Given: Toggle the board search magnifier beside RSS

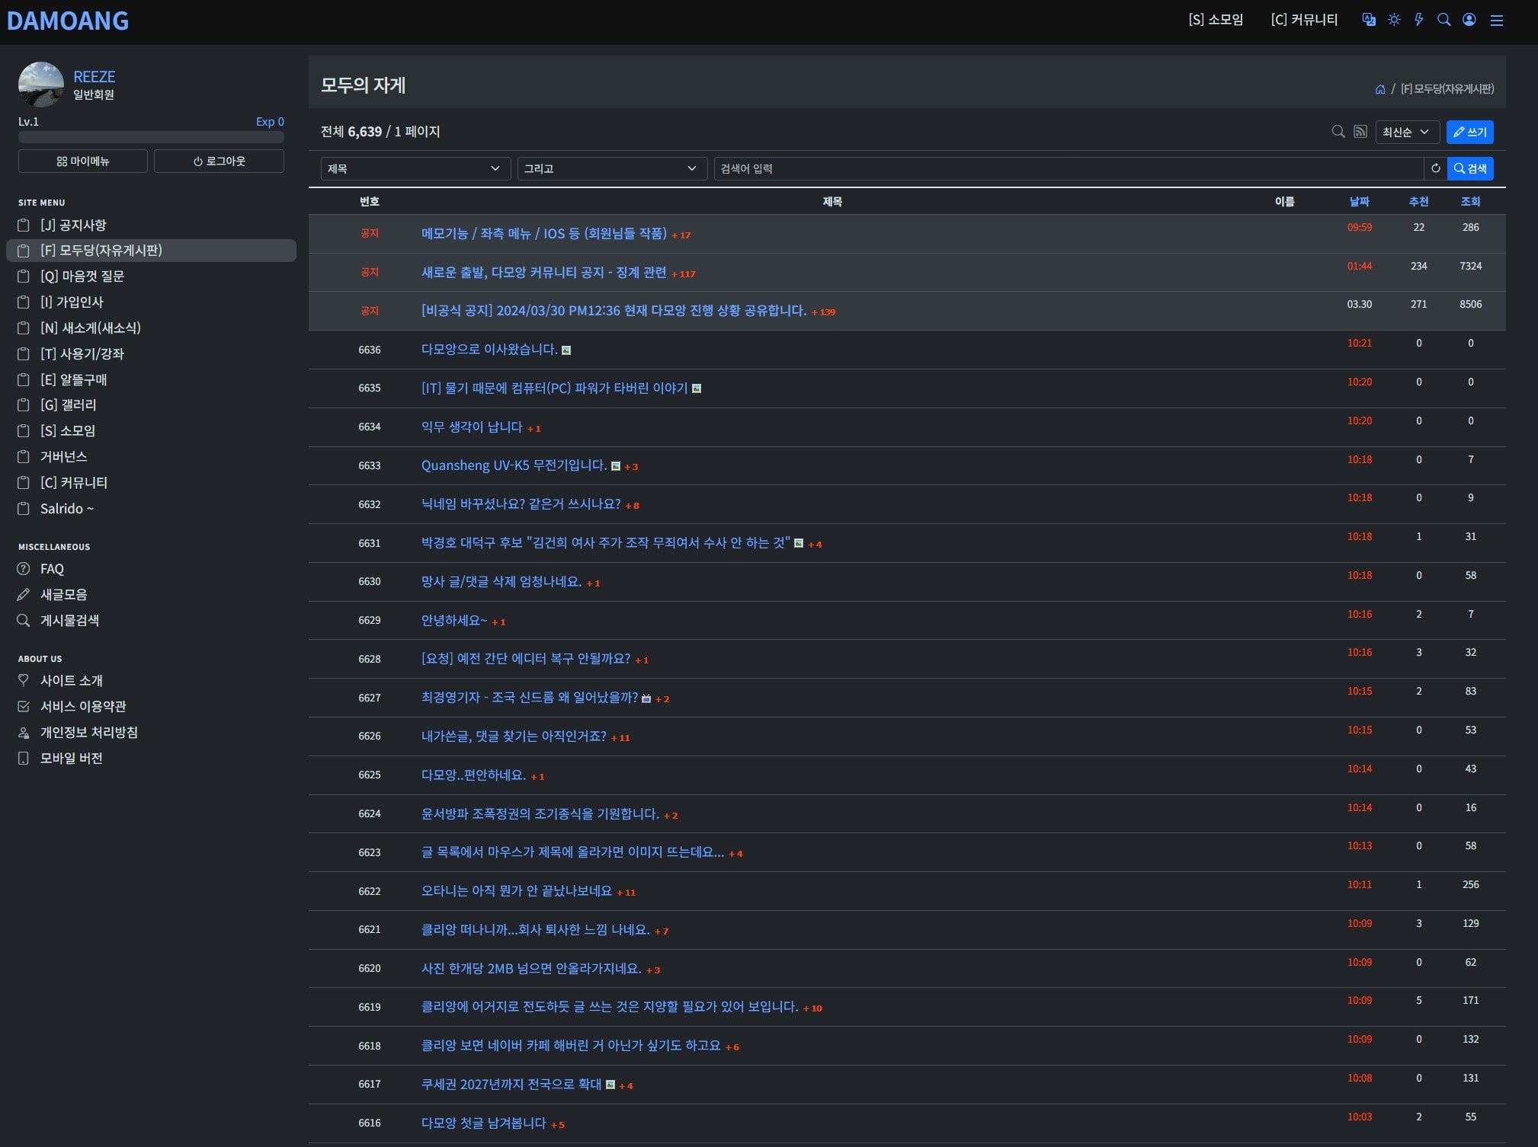Looking at the screenshot, I should coord(1338,132).
